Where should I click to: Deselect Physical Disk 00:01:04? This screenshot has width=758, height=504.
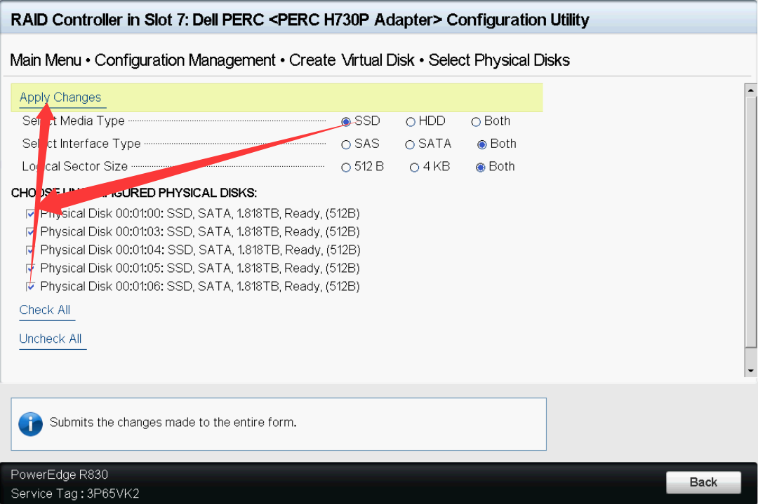pyautogui.click(x=30, y=250)
